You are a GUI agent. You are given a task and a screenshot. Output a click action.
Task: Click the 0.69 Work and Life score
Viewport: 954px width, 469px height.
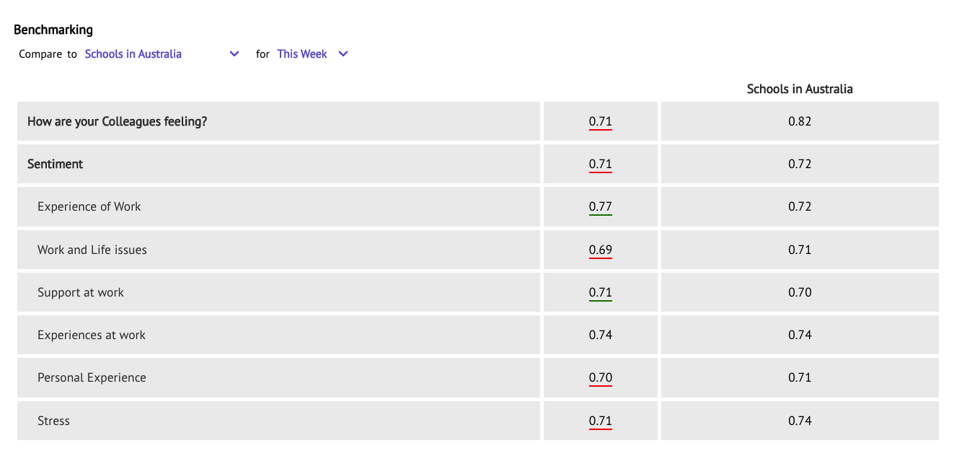click(x=600, y=250)
